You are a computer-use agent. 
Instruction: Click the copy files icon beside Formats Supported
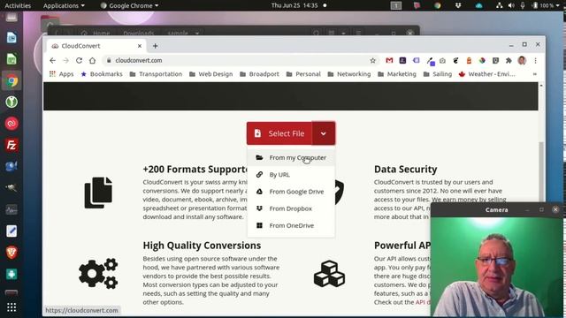[x=98, y=193]
